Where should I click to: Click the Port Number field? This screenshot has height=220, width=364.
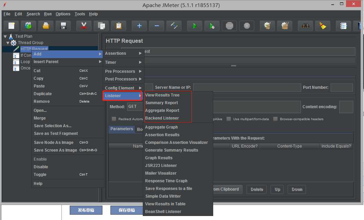[x=342, y=87]
